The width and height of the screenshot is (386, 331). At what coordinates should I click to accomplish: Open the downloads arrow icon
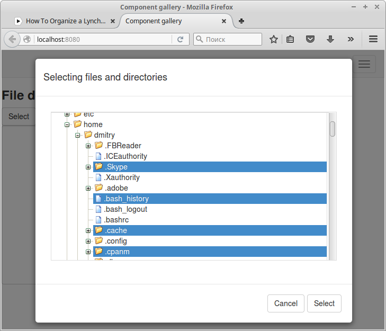tap(330, 39)
